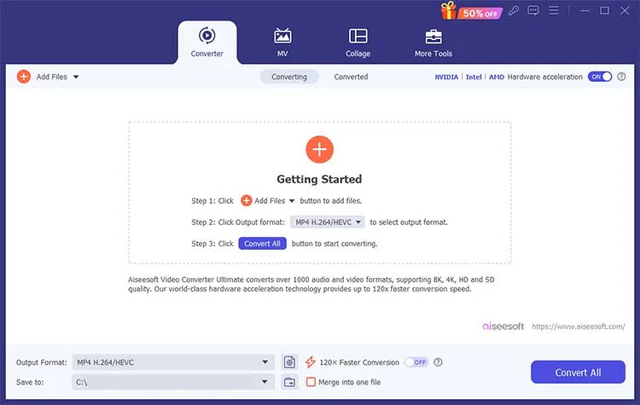Expand the Add Files dropdown arrow in toolbar

coord(76,77)
